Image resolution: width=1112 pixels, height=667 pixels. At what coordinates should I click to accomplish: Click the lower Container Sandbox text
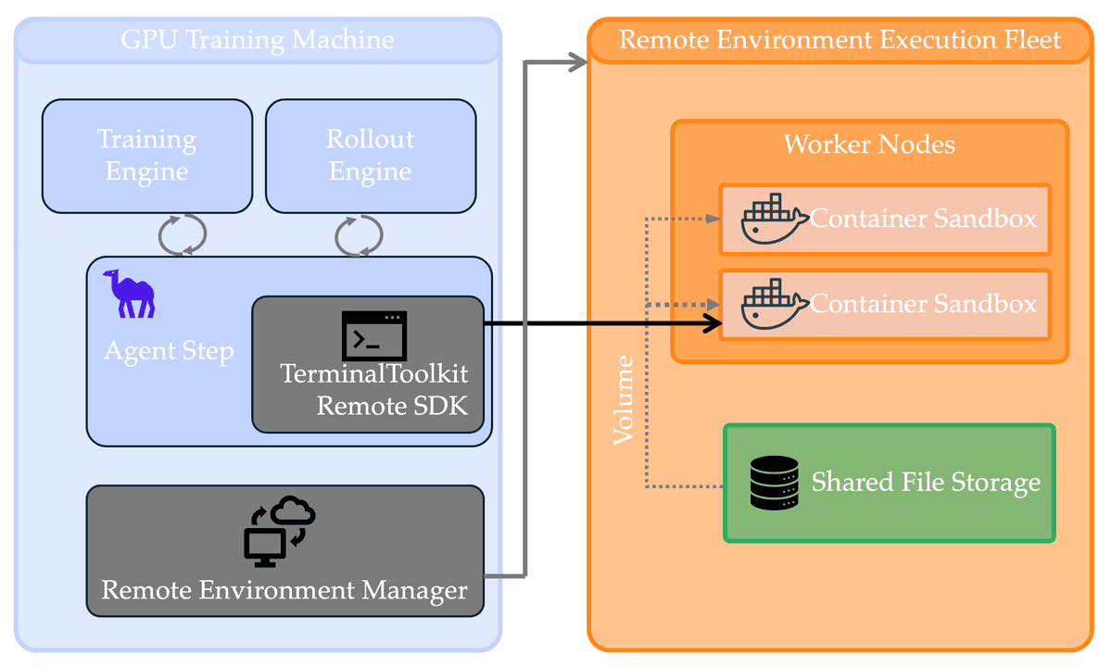924,304
